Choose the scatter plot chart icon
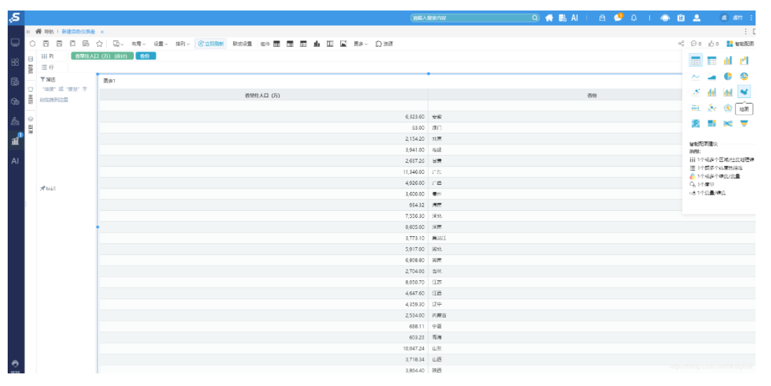The image size is (771, 386). tap(696, 92)
